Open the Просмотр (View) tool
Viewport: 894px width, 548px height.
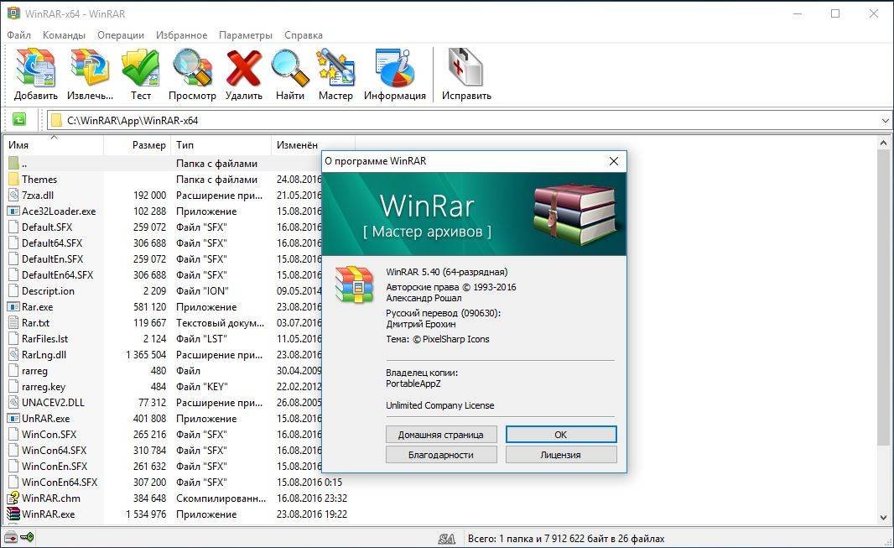[x=192, y=68]
